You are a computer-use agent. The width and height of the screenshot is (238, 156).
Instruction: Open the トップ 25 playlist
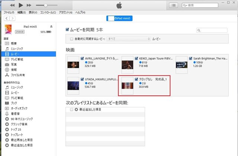[29, 130]
